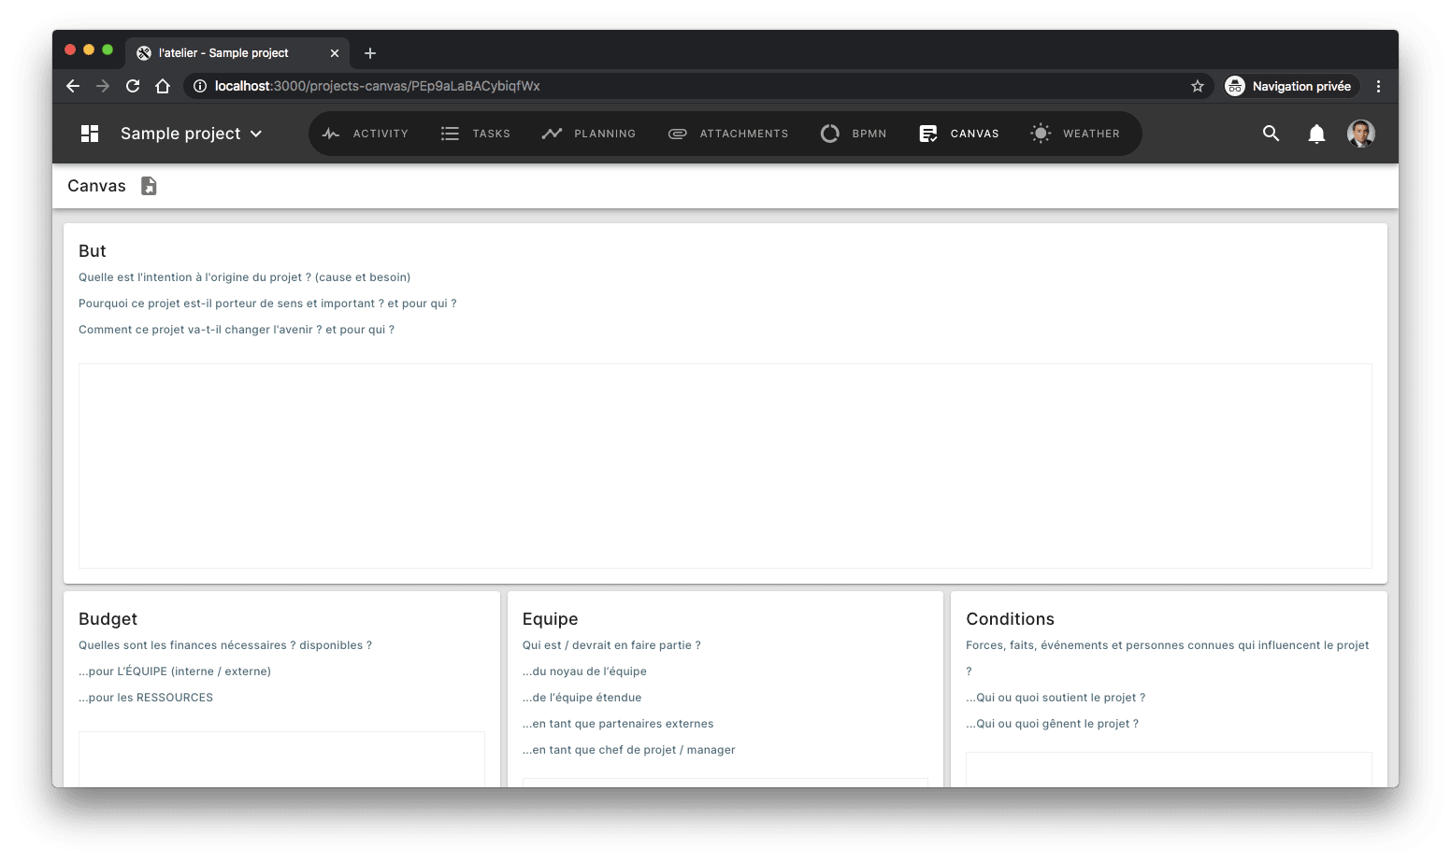Switch to the Activity tab
The width and height of the screenshot is (1451, 862).
366,134
